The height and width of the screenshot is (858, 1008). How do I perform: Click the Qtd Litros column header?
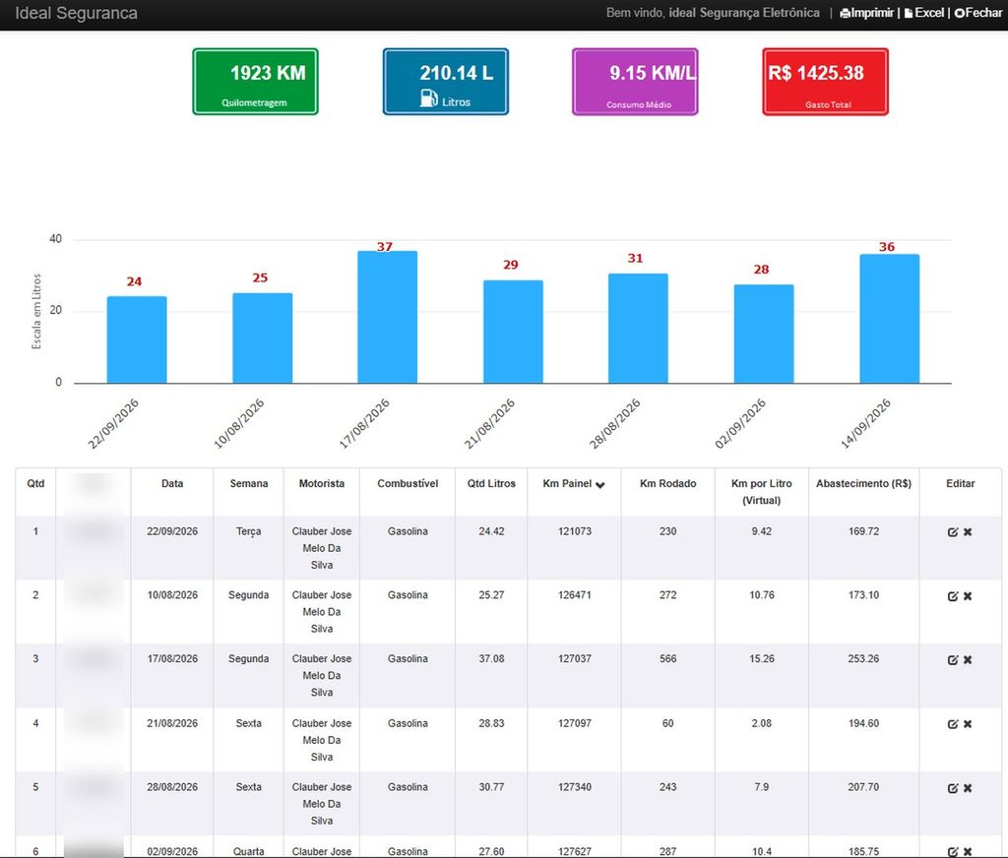[x=491, y=483]
